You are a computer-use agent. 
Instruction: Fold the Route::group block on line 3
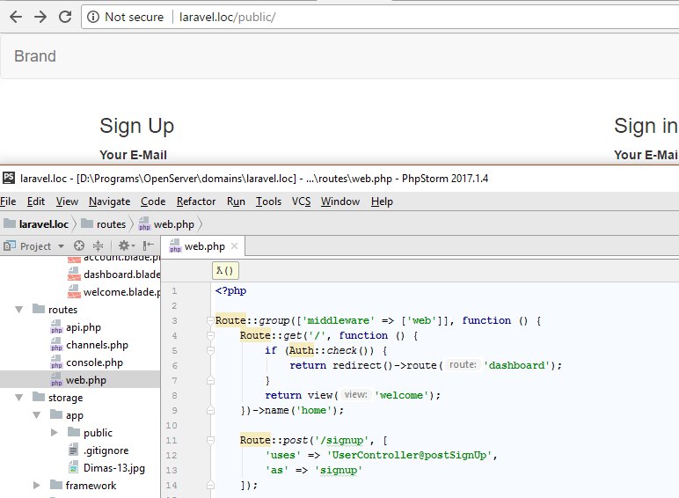[x=210, y=320]
